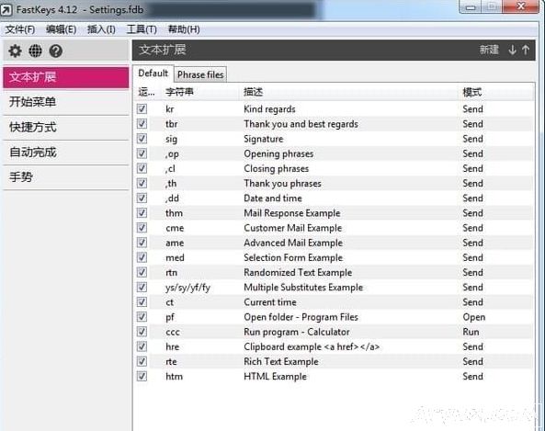Disable the 'ccc' Run program Calculator entry
Viewport: 545px width, 431px height.
click(142, 332)
